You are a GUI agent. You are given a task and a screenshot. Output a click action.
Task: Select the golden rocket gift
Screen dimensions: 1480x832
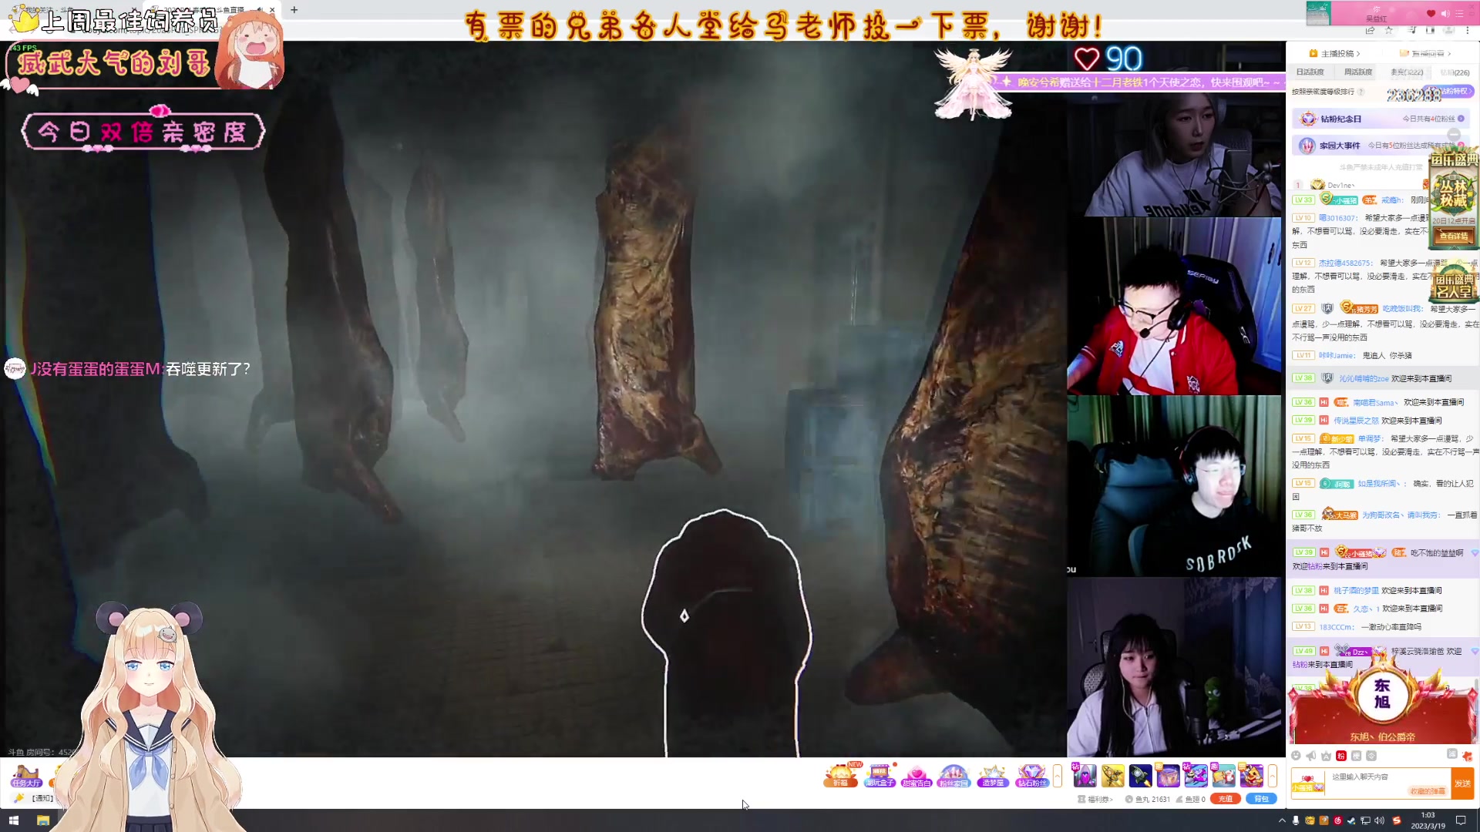pyautogui.click(x=1112, y=775)
